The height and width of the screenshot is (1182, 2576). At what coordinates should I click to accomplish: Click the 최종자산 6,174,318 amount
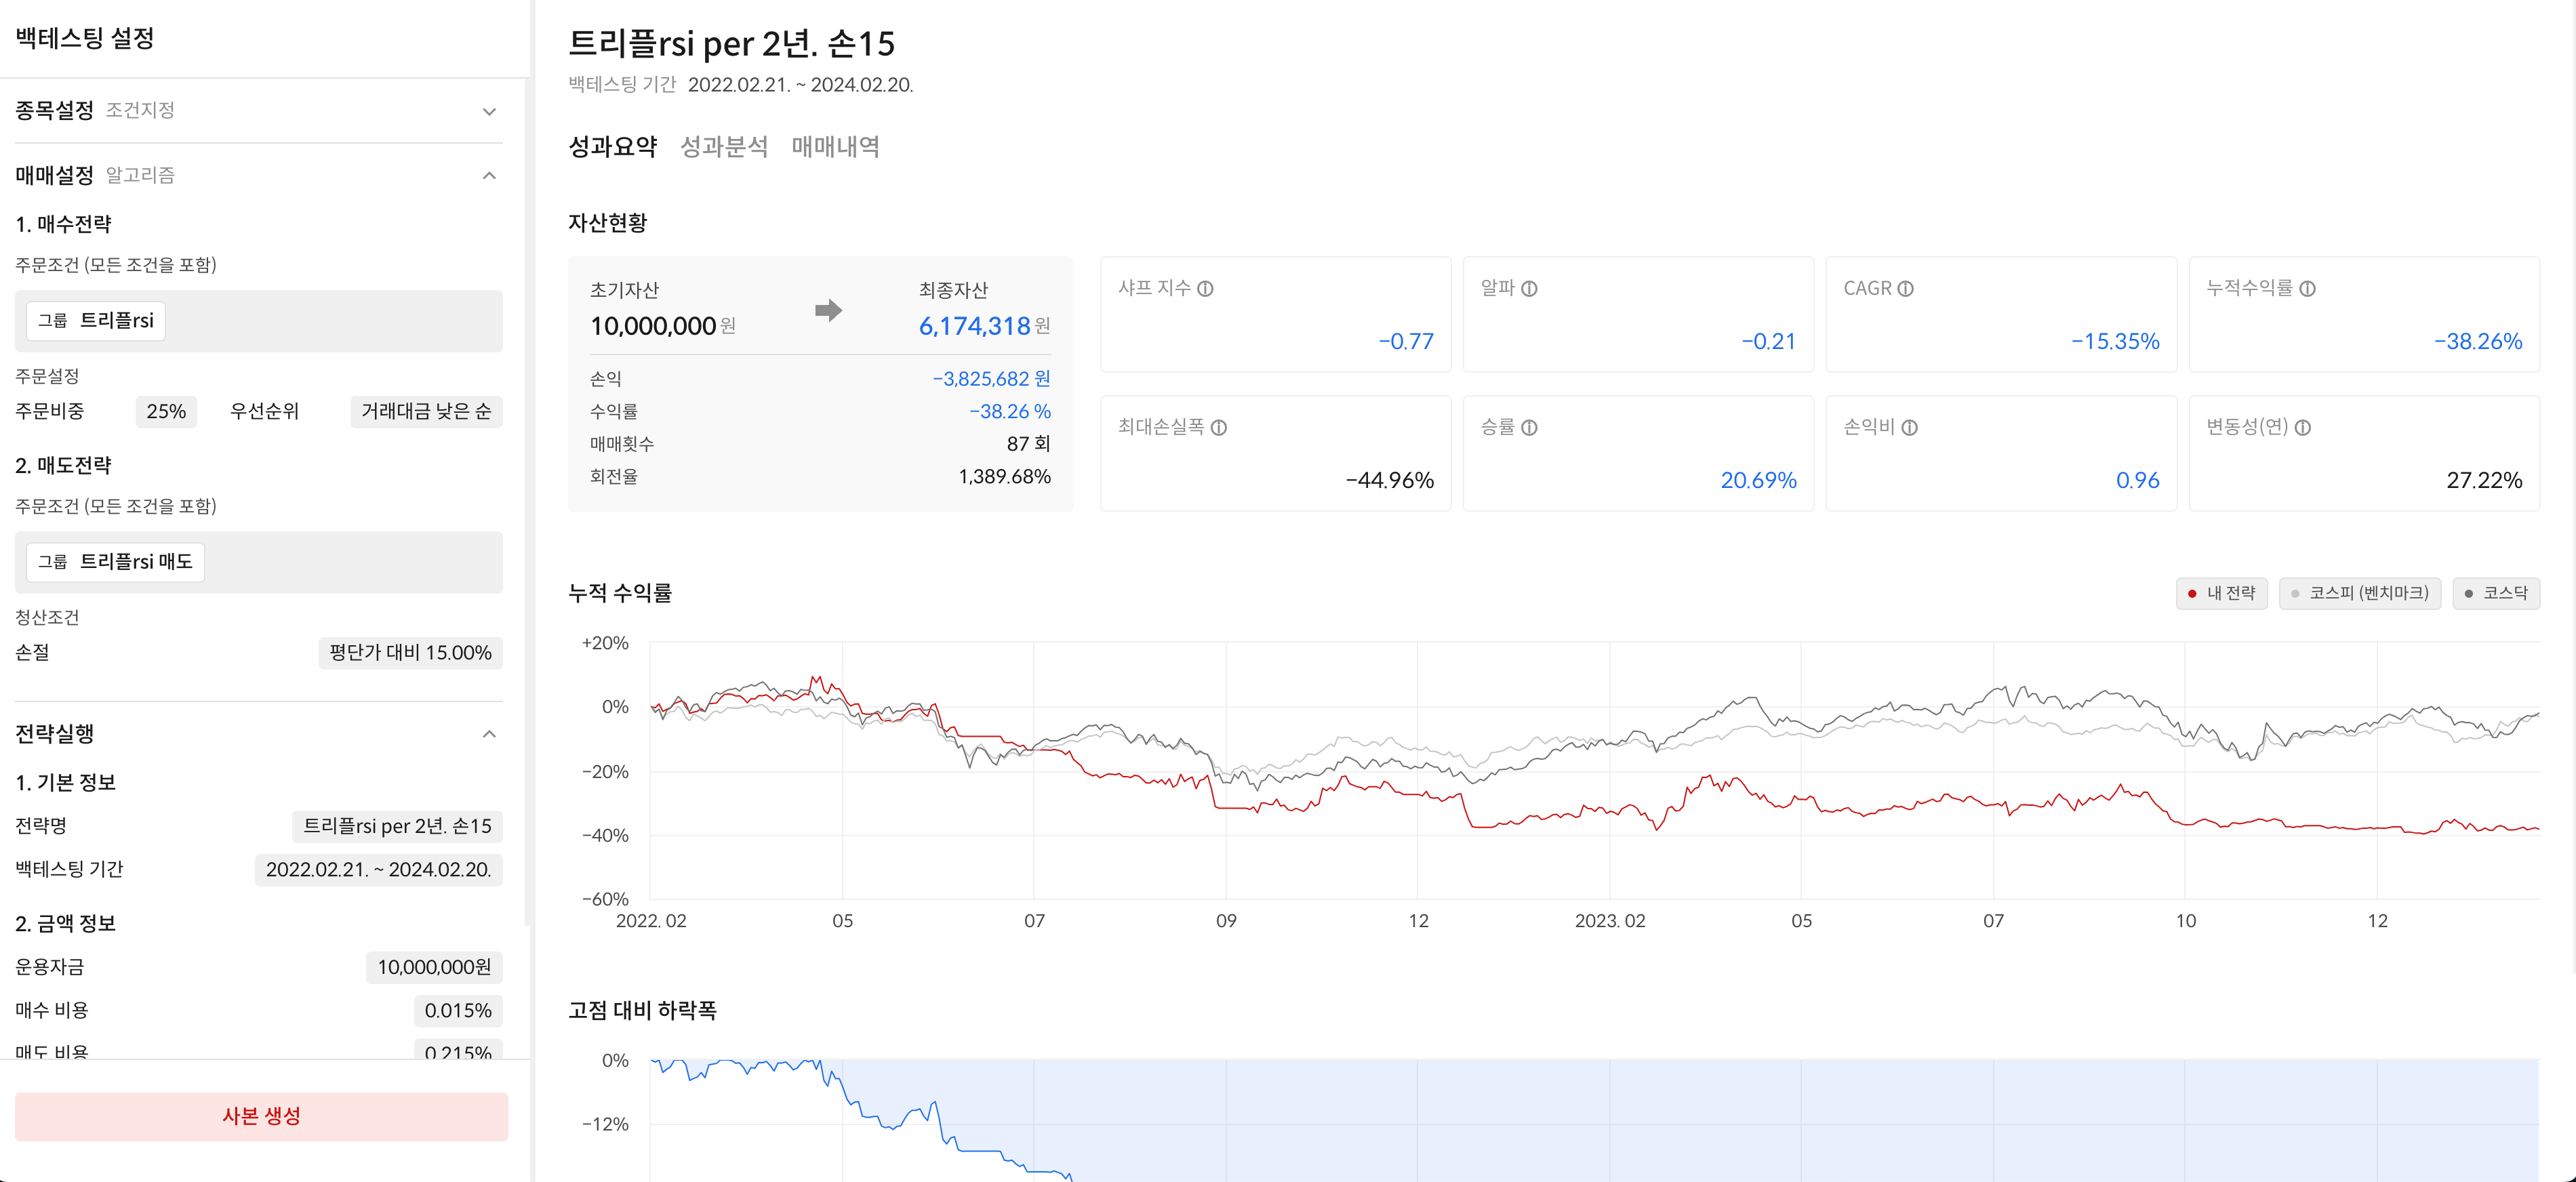pos(974,326)
